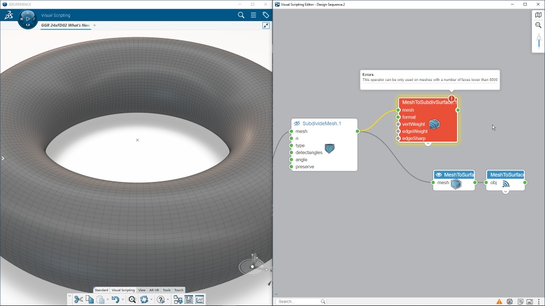Screen dimensions: 545x306
Task: Switch to the Visual Scripting action bar tab
Action: pos(123,290)
